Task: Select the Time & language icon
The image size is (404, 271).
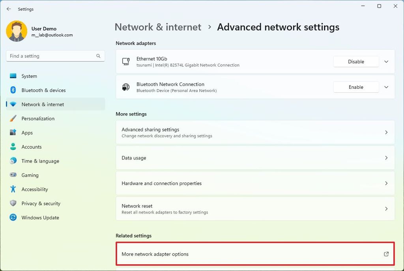Action: click(13, 161)
